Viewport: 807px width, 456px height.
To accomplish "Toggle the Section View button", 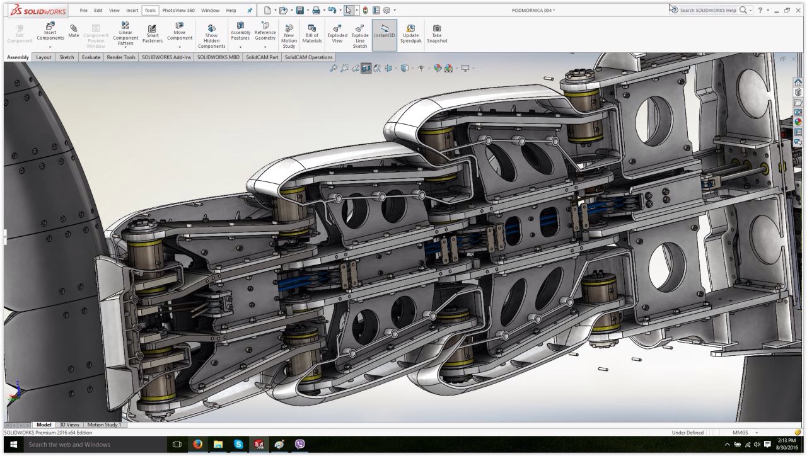I will [x=366, y=68].
